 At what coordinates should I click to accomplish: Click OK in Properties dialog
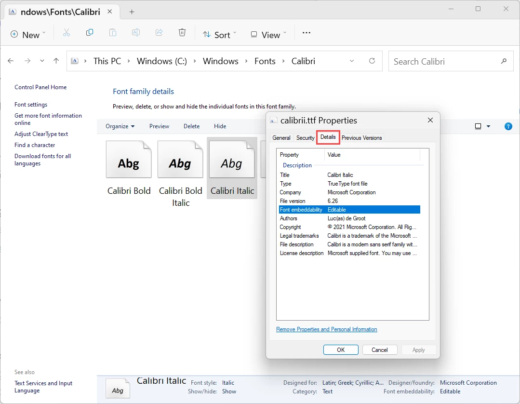[341, 350]
